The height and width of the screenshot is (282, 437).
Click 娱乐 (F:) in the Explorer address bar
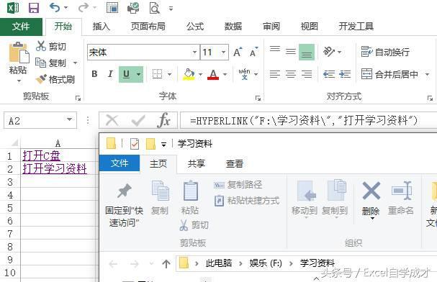click(x=266, y=263)
